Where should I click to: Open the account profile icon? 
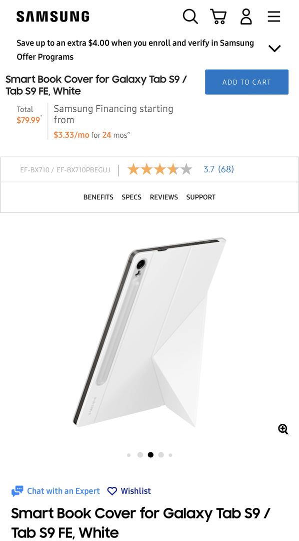pyautogui.click(x=246, y=16)
